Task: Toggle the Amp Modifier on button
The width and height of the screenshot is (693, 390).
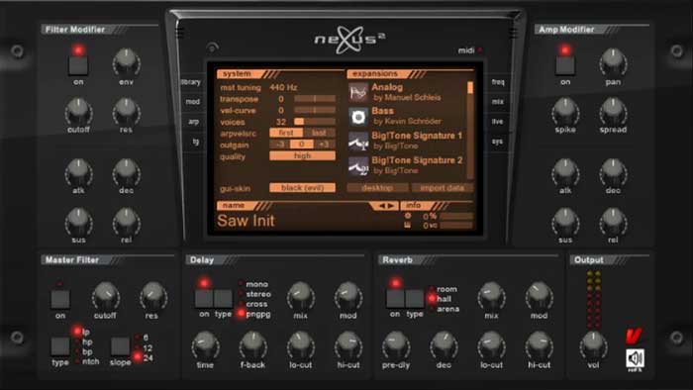Action: [x=565, y=65]
